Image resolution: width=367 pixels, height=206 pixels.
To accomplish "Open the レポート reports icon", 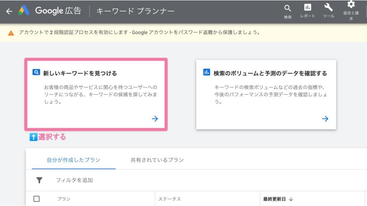I will click(307, 8).
